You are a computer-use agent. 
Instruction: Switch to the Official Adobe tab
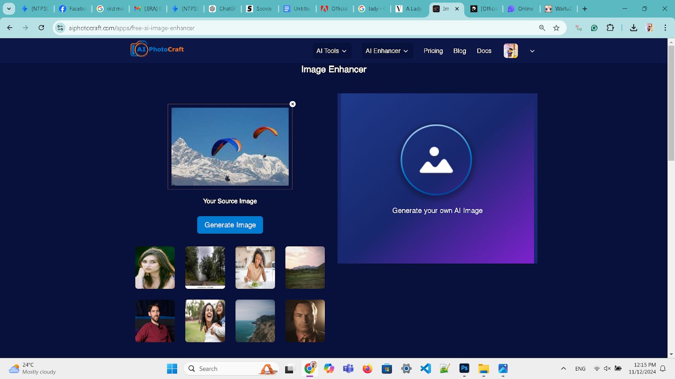point(334,8)
